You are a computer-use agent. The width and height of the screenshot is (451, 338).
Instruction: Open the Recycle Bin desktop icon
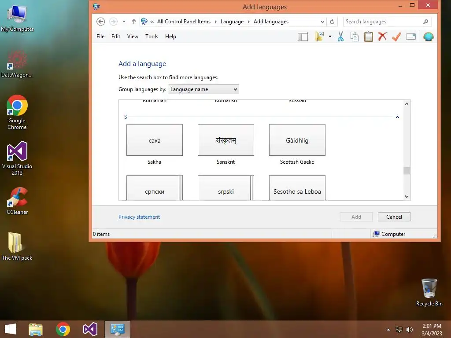coord(429,292)
